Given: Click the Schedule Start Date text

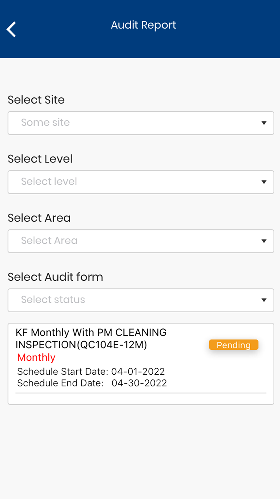Looking at the screenshot, I should click(91, 372).
